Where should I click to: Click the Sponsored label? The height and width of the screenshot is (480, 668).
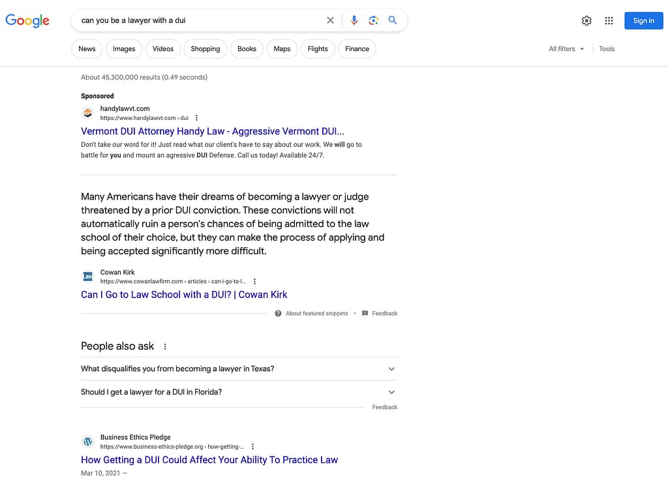click(x=97, y=97)
